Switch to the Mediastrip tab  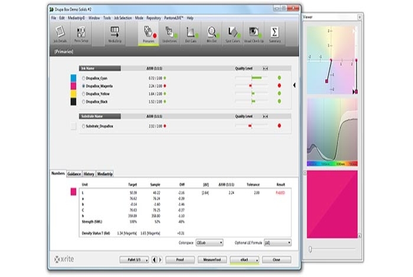105,174
